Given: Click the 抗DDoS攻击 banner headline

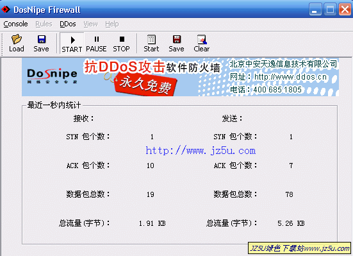Looking at the screenshot, I should [x=124, y=67].
